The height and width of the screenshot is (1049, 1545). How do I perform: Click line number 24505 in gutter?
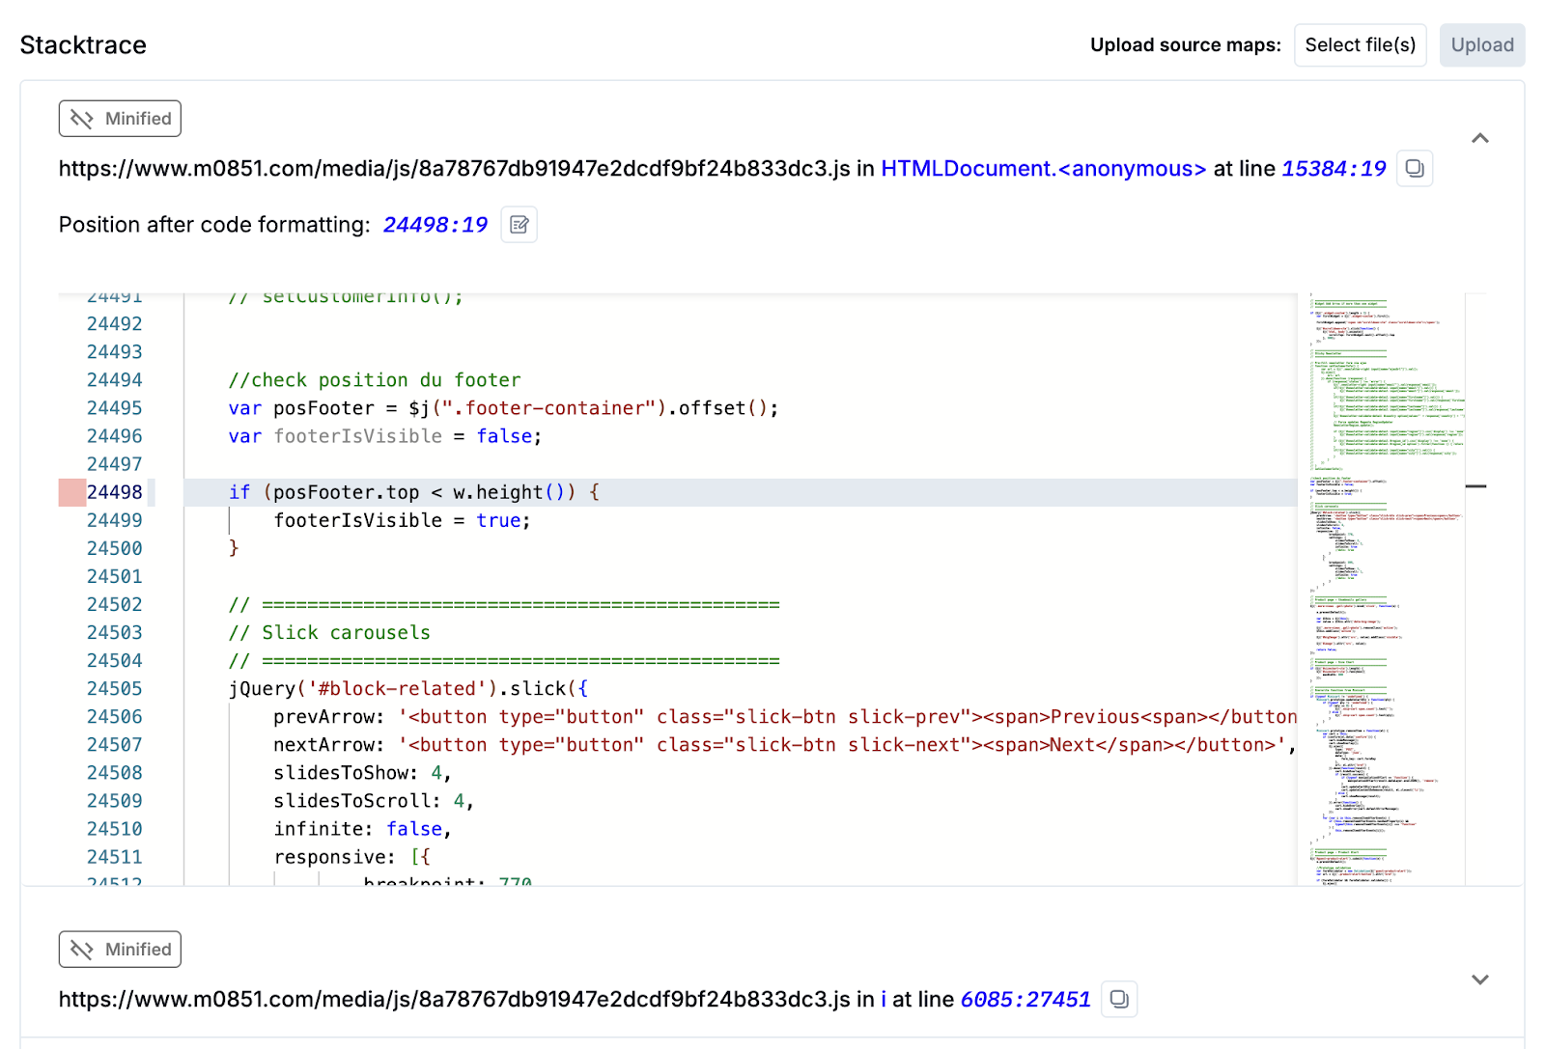click(x=114, y=689)
